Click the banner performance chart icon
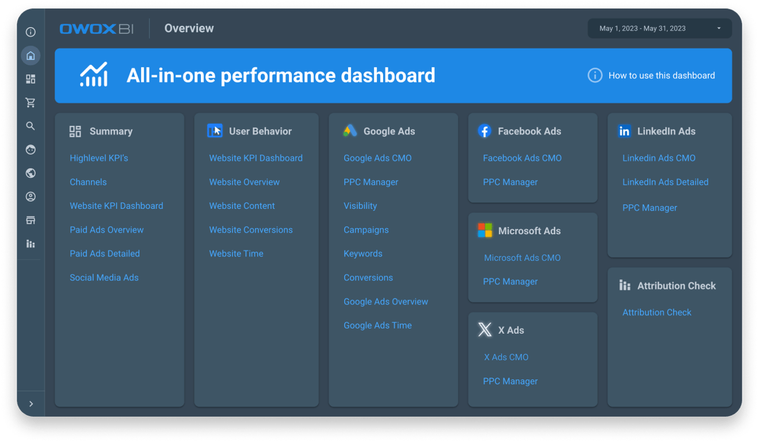 click(94, 75)
